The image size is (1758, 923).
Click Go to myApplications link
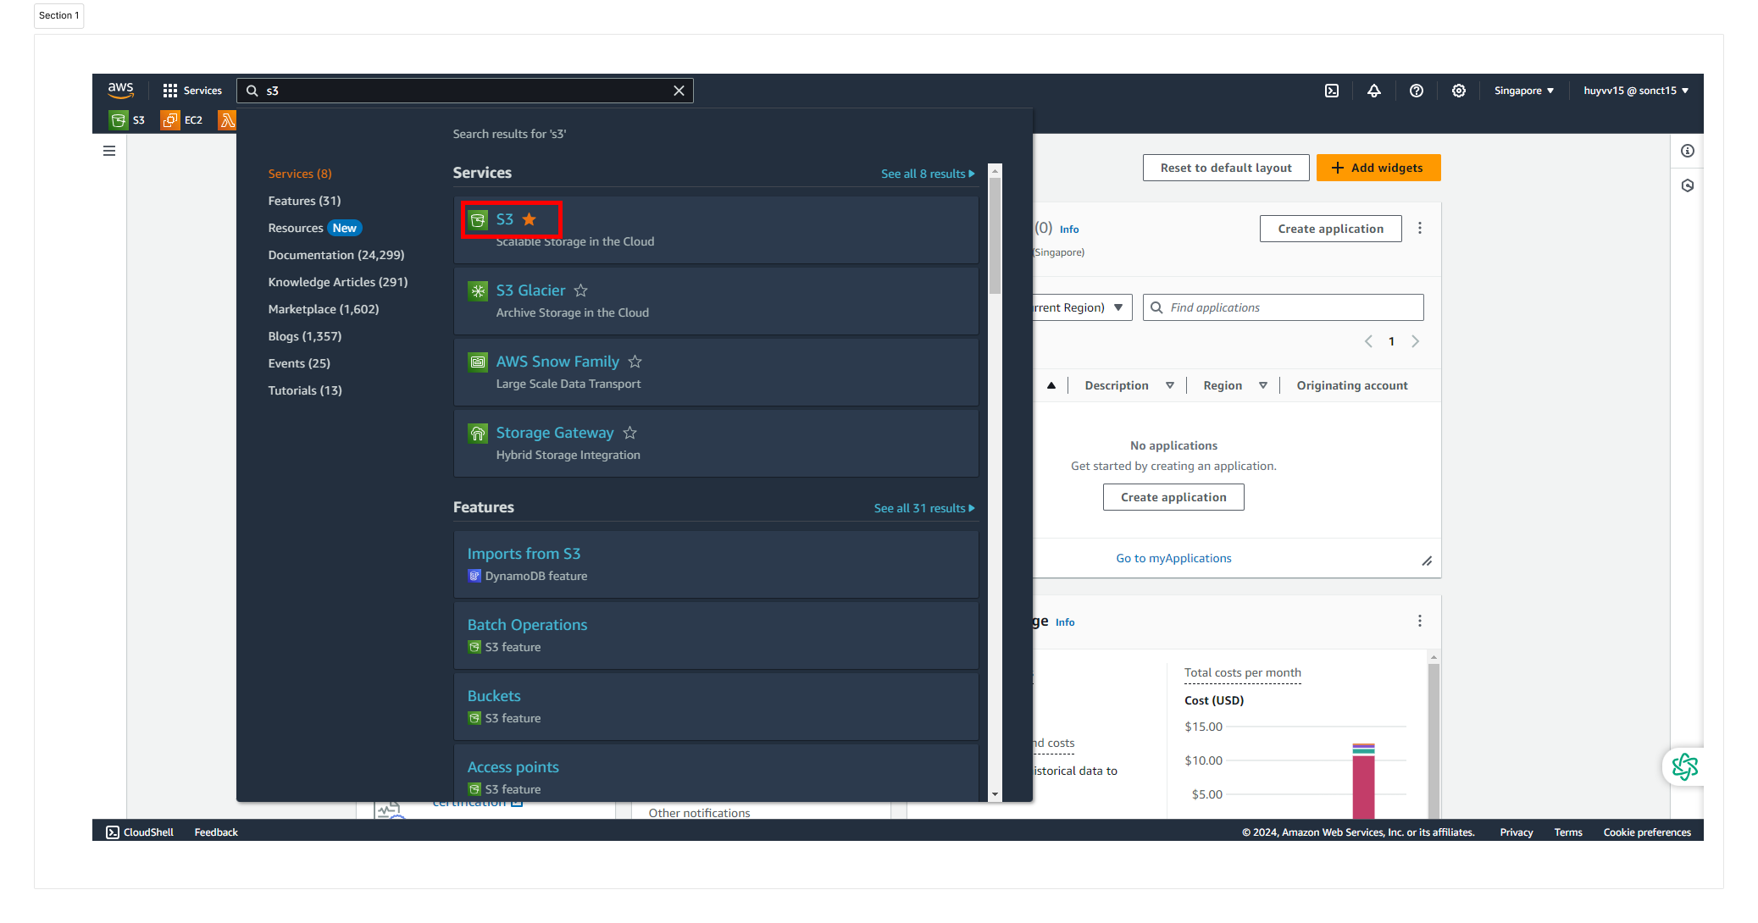click(1173, 558)
